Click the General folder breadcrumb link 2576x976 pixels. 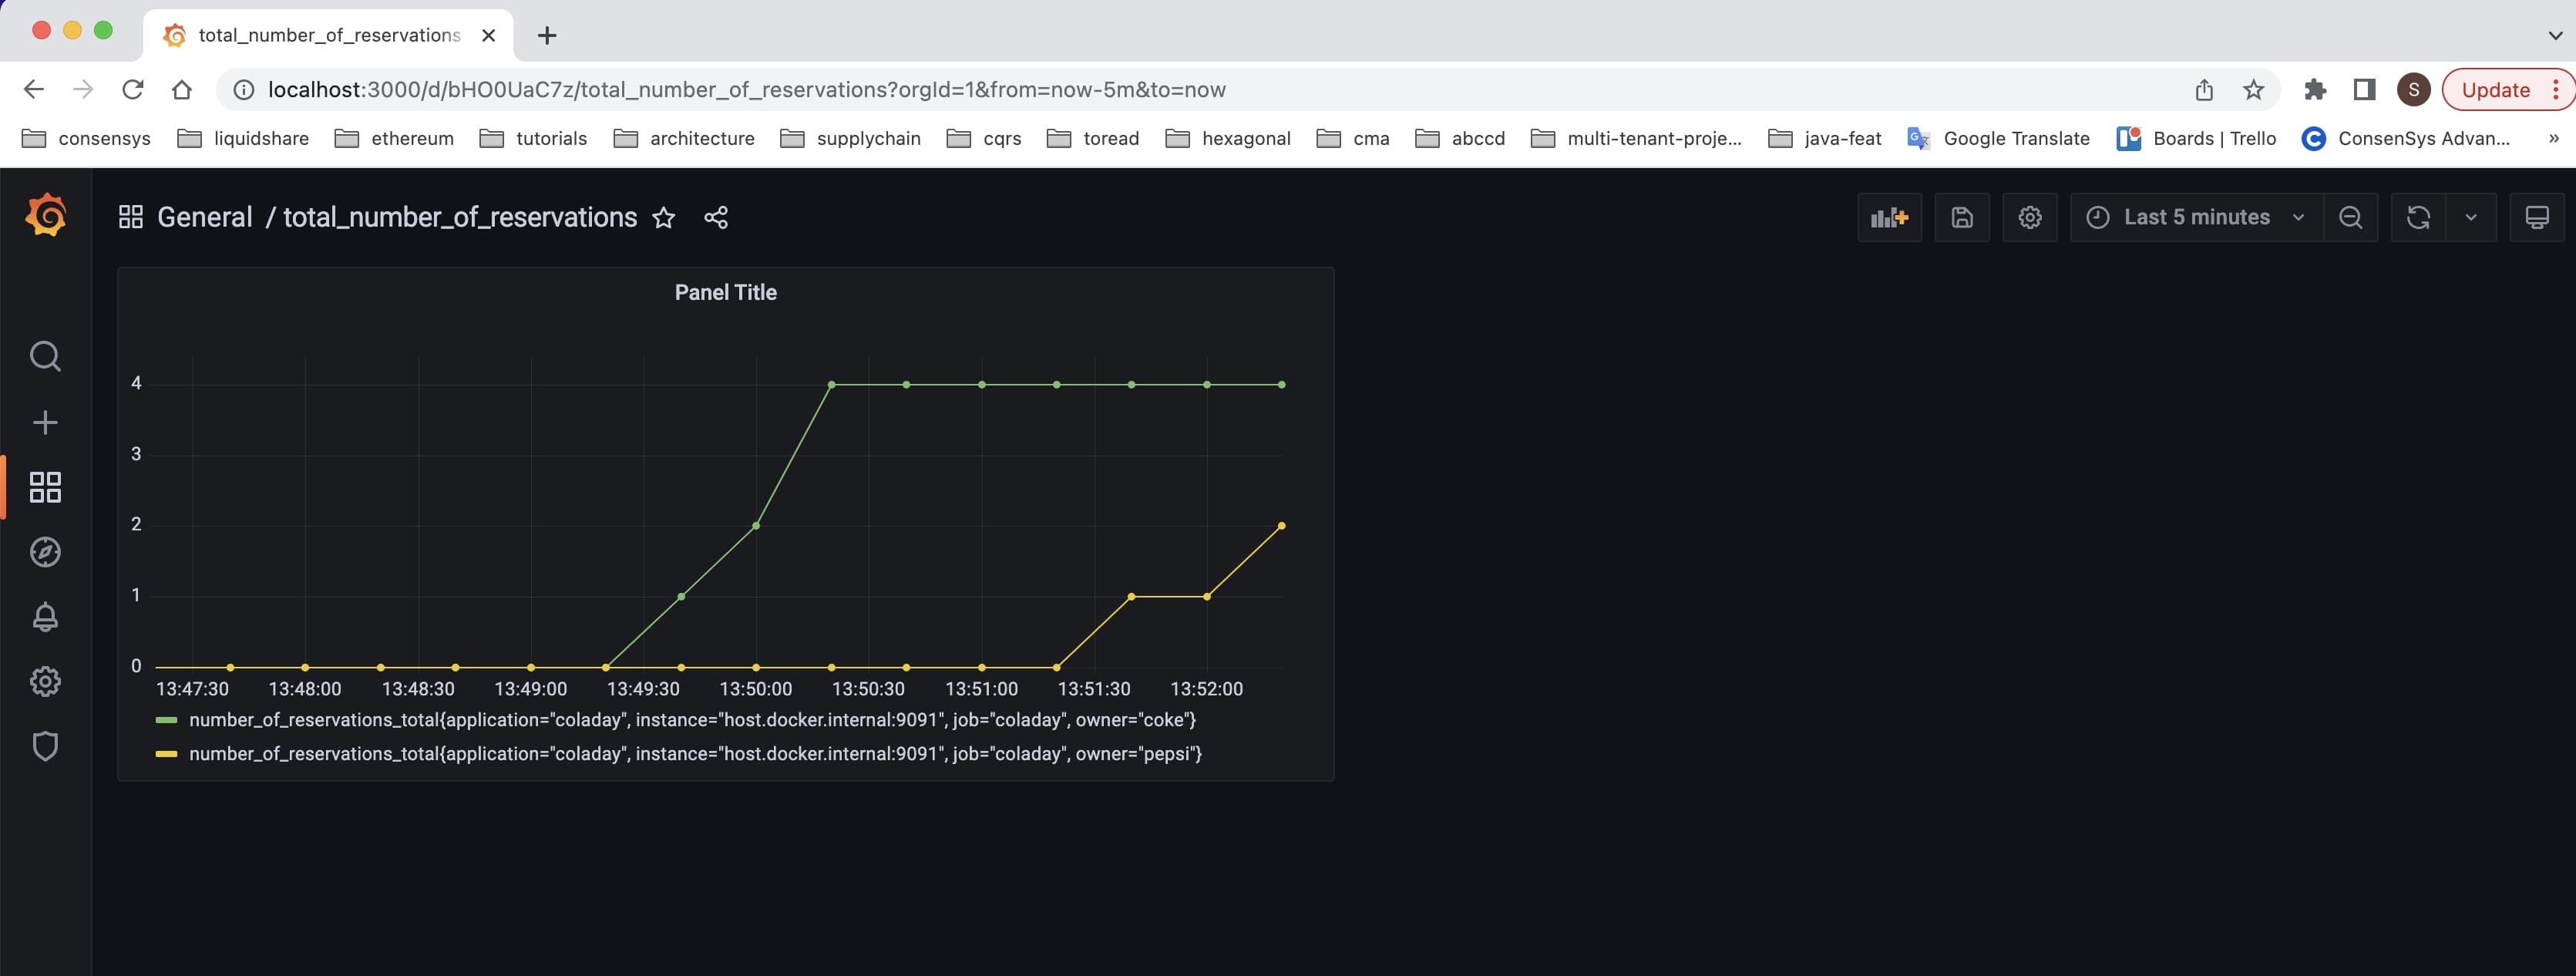point(204,217)
